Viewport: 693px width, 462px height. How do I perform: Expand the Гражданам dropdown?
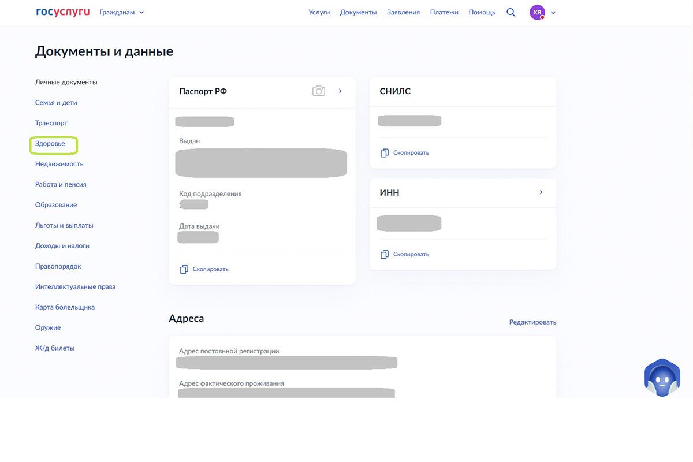122,12
